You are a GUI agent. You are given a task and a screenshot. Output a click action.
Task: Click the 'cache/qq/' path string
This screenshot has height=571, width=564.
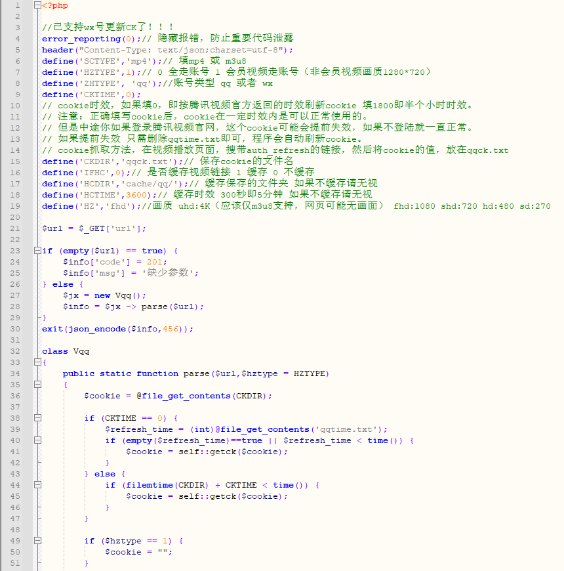click(151, 184)
